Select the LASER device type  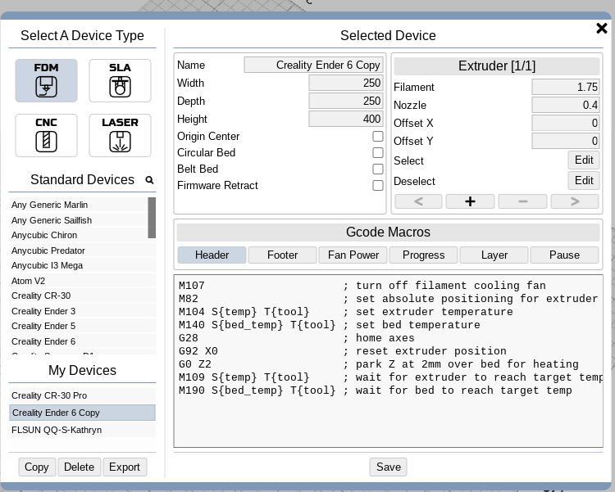pyautogui.click(x=120, y=136)
